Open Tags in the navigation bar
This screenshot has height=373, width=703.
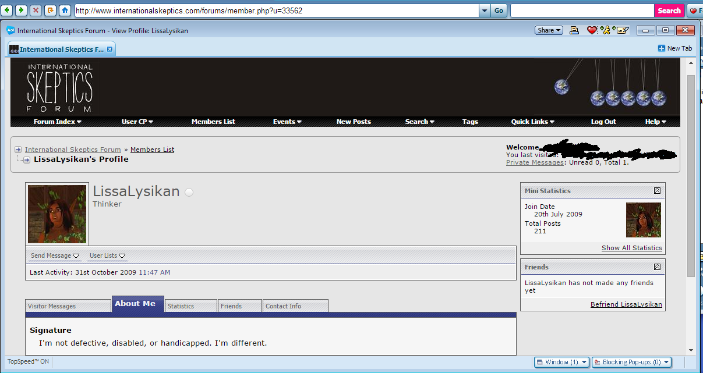point(470,122)
